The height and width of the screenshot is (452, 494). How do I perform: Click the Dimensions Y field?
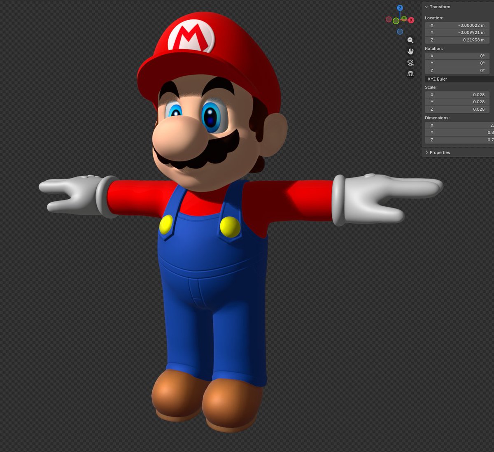coord(459,133)
